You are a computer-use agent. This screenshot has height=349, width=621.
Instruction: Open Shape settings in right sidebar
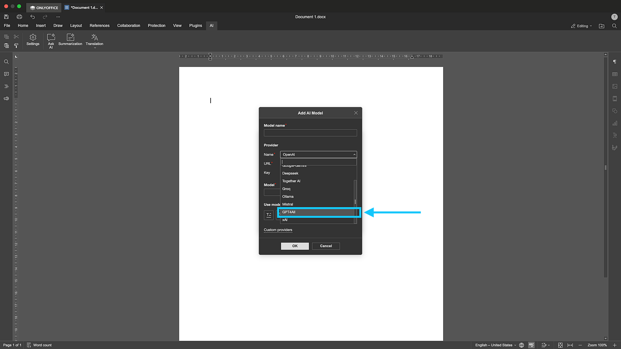click(615, 111)
